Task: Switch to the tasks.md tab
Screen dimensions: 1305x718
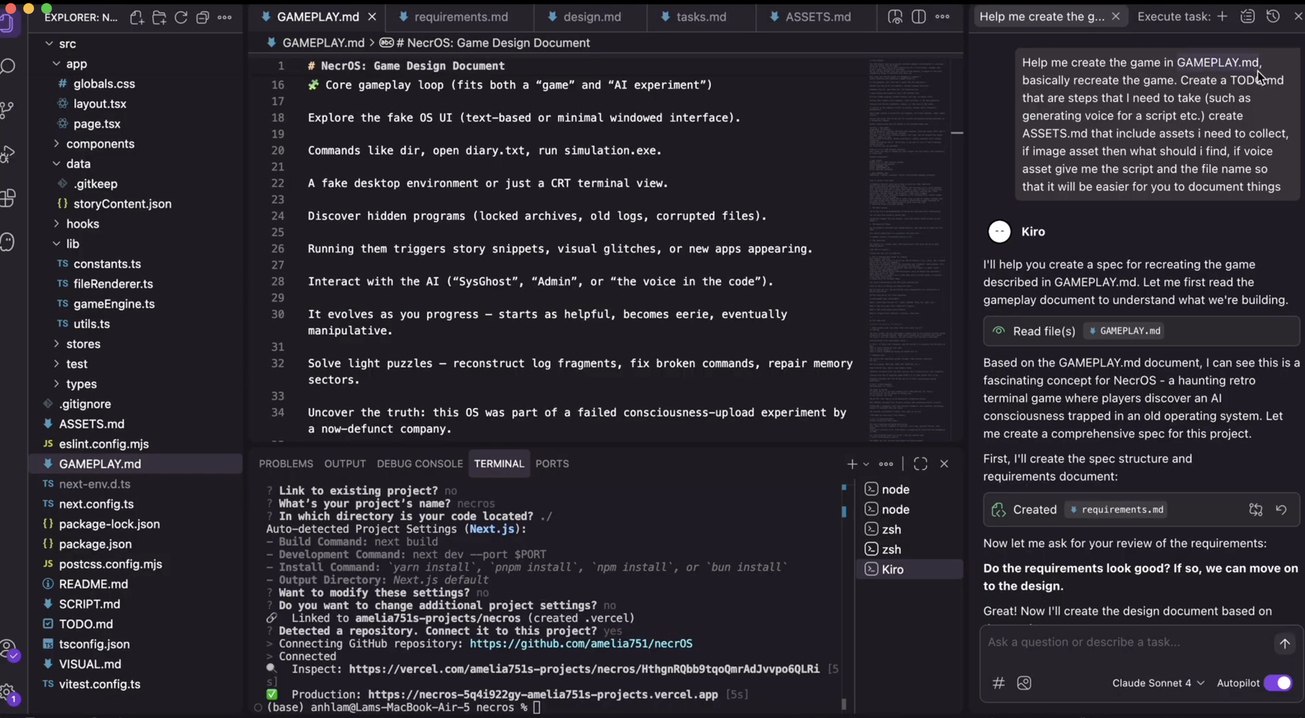Action: click(x=701, y=17)
